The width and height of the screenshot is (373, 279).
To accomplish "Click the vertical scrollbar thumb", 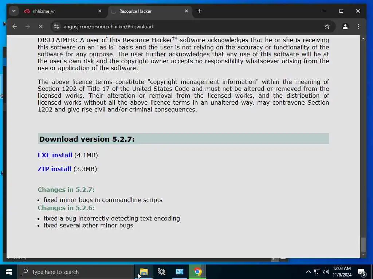I will tap(363, 244).
